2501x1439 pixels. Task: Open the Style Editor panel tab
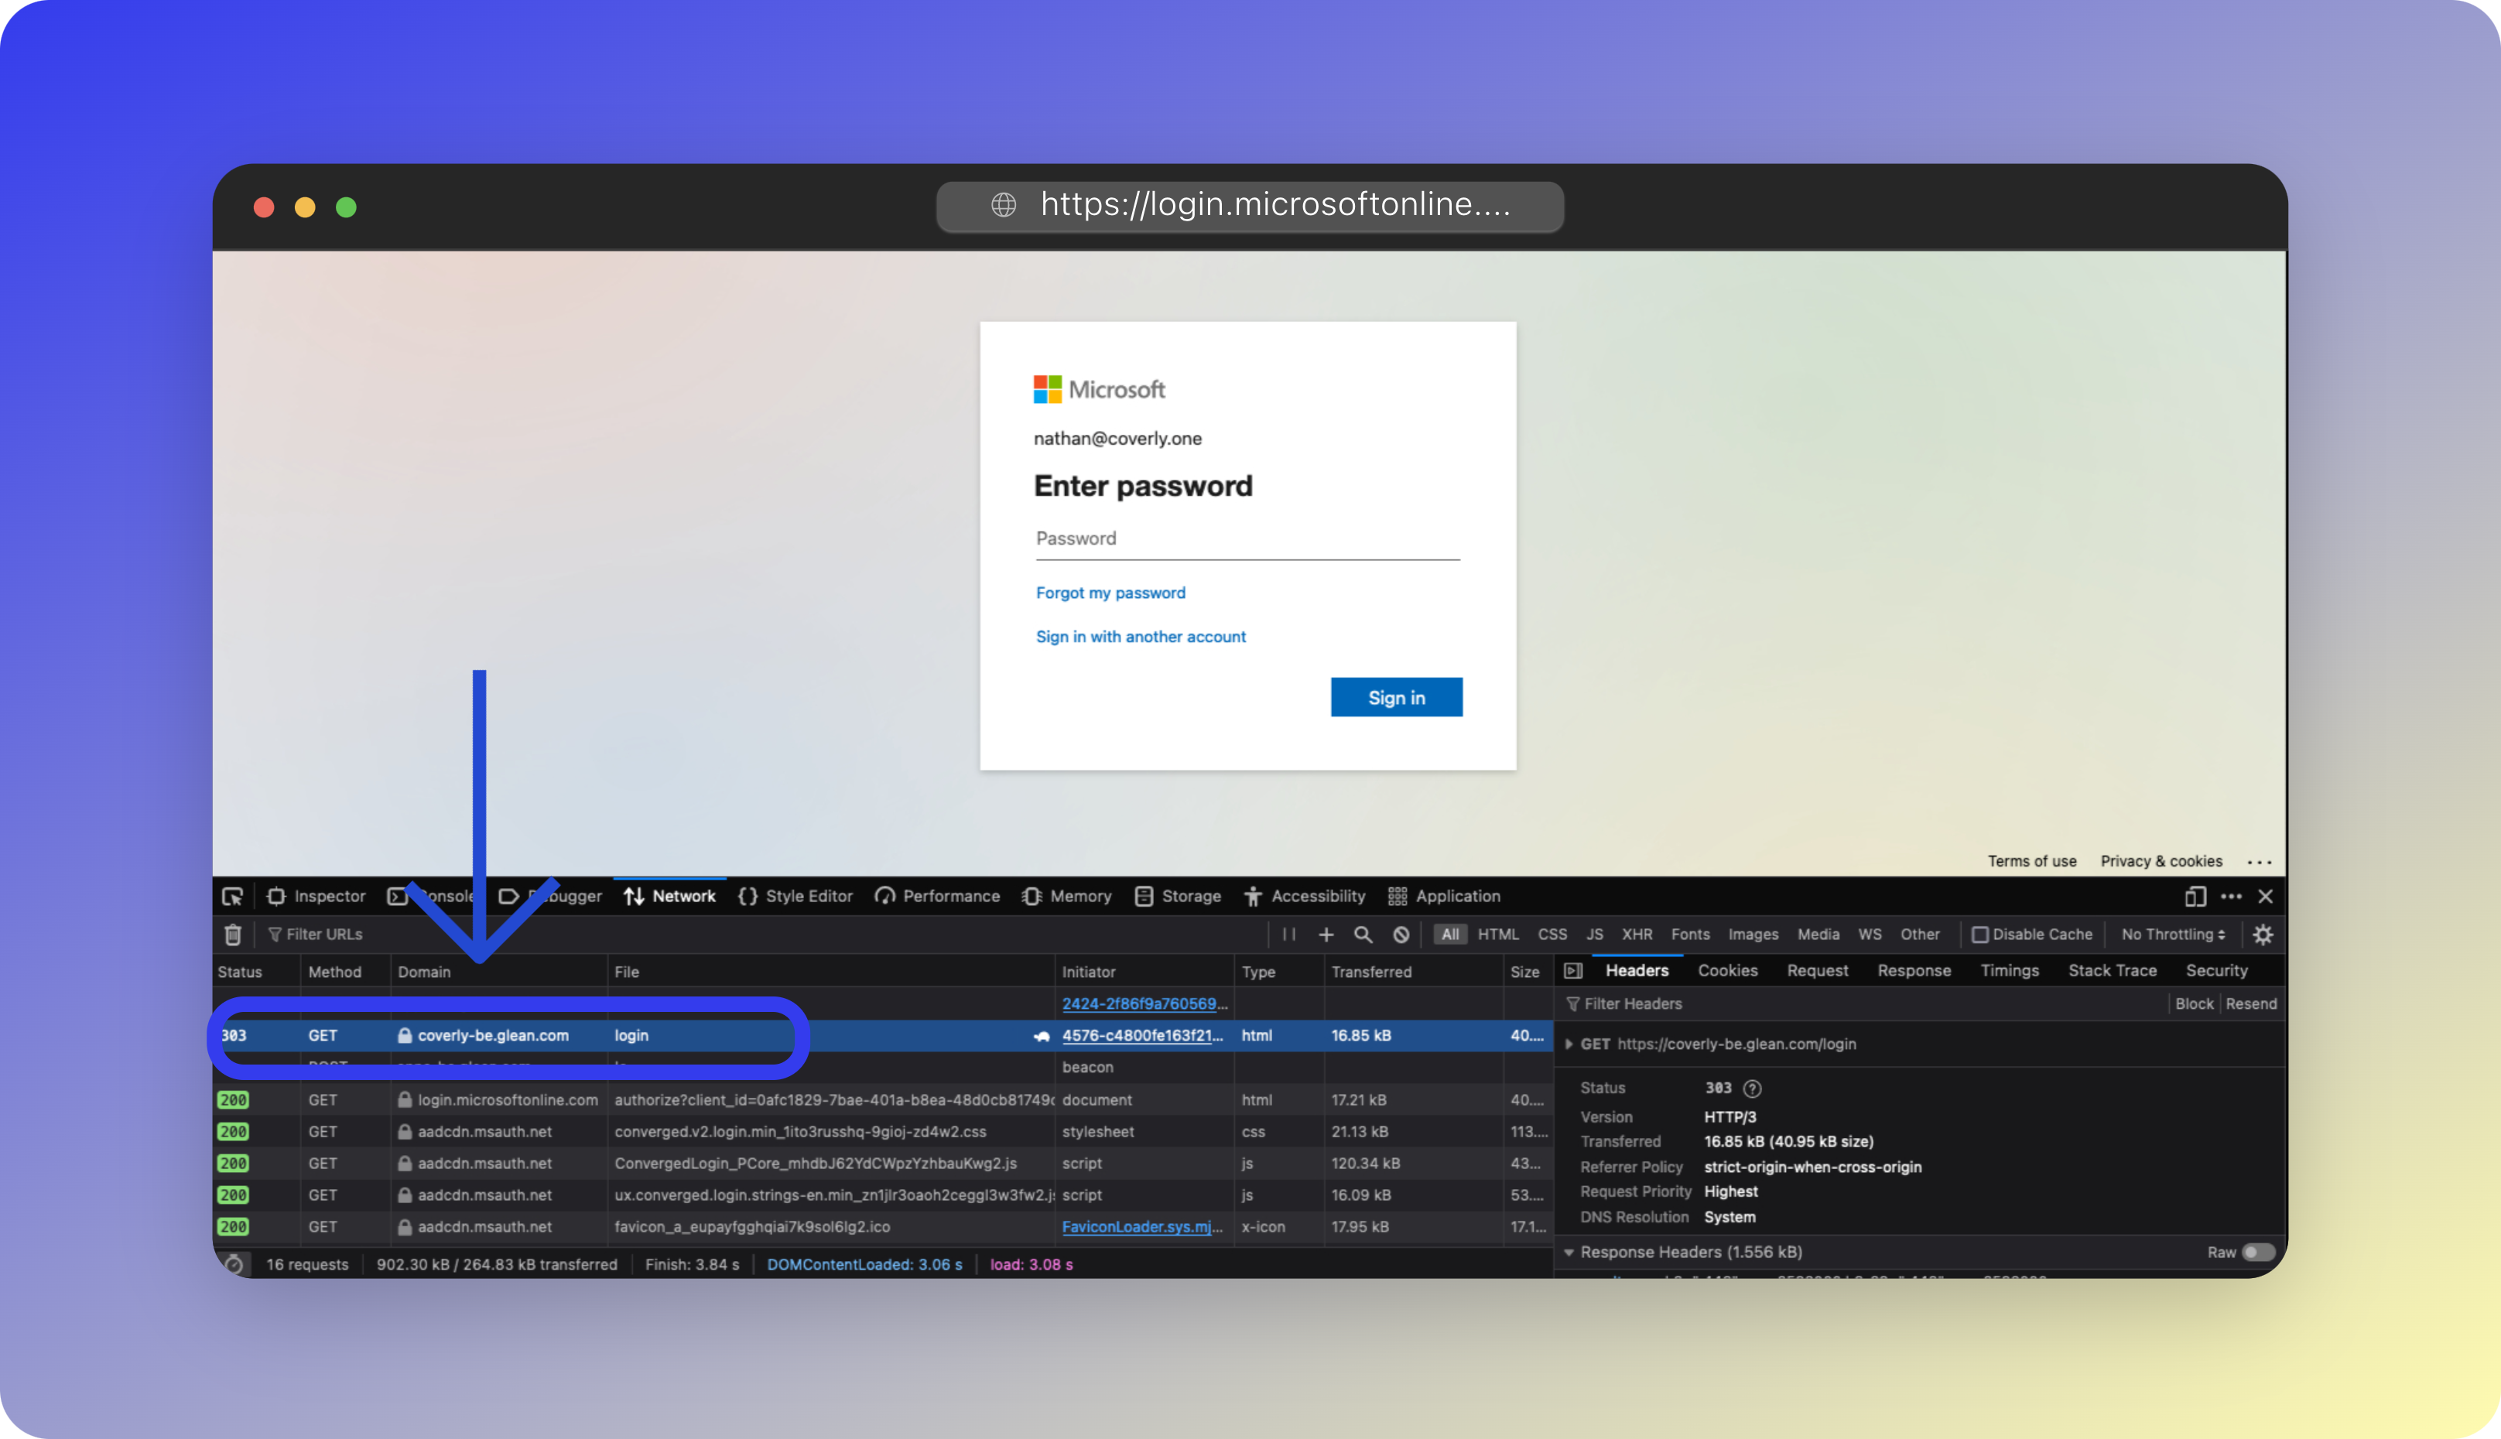[795, 897]
